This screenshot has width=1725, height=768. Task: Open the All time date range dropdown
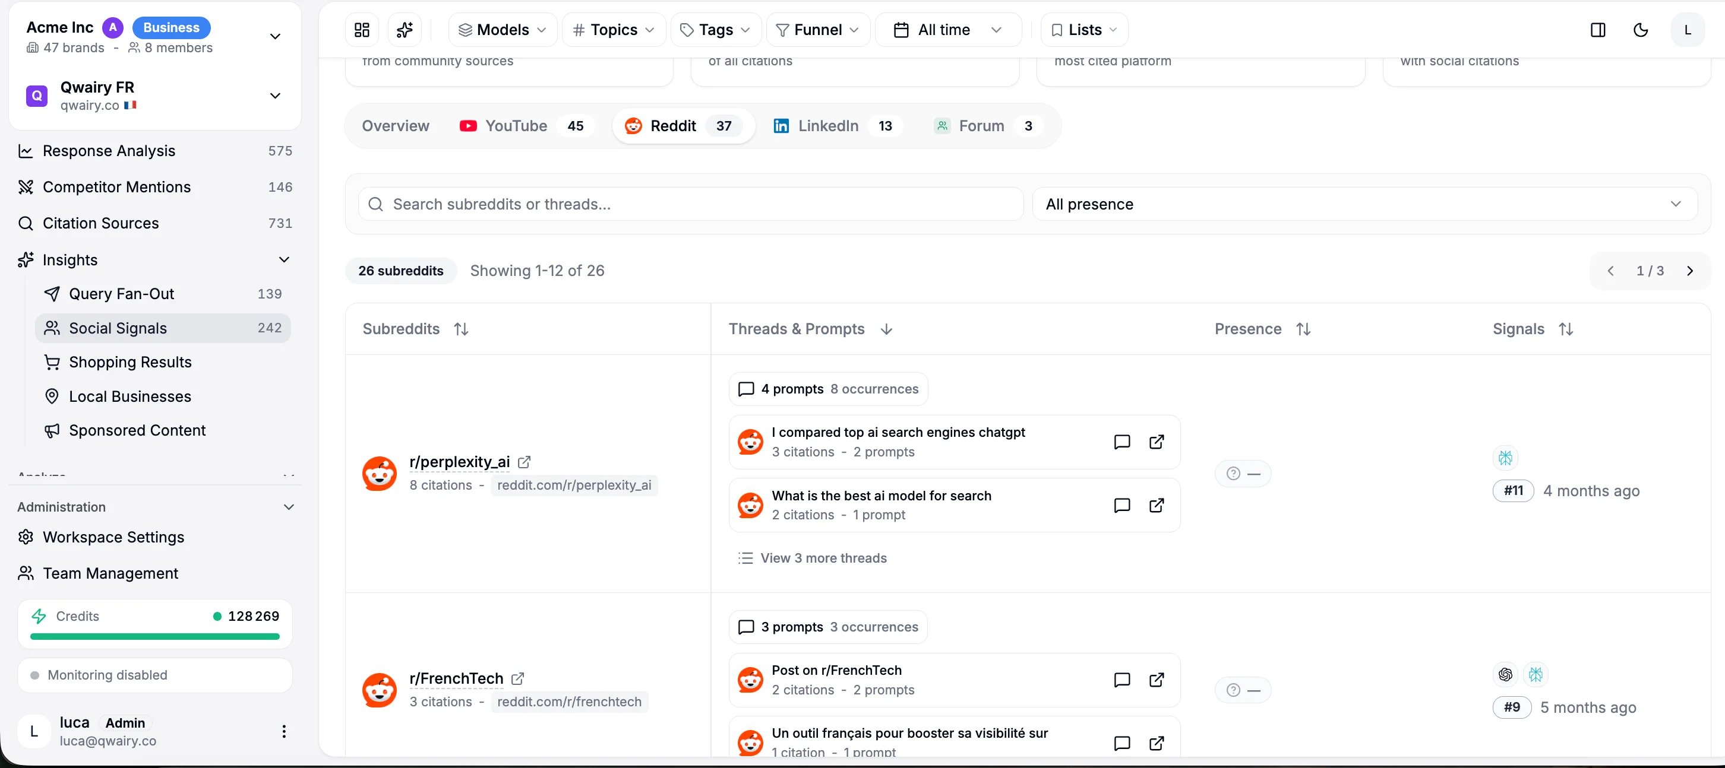[947, 30]
